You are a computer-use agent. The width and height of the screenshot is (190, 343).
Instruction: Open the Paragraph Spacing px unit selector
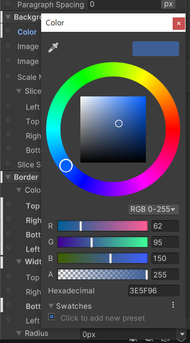point(168,4)
